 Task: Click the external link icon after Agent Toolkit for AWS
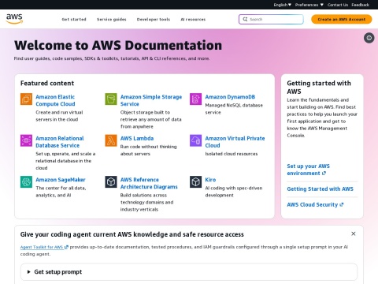pyautogui.click(x=66, y=247)
